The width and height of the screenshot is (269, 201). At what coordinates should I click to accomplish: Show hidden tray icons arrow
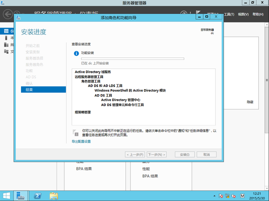pos(214,196)
